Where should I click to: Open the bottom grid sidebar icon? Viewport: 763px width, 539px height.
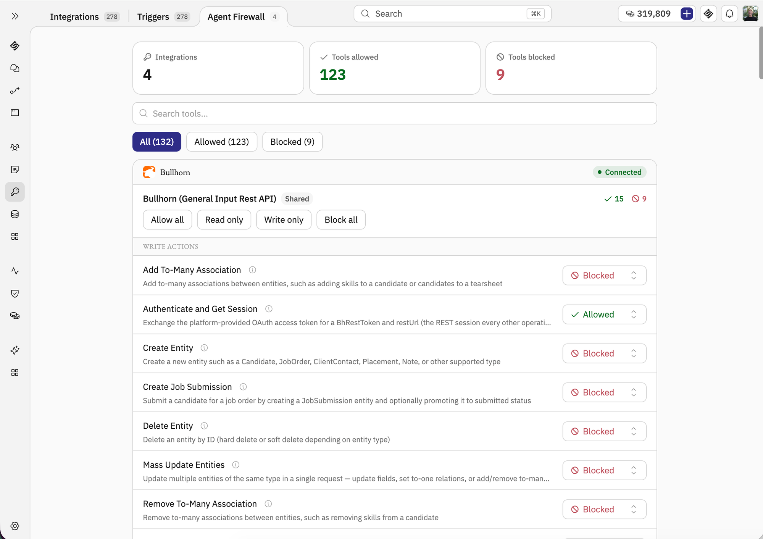click(15, 373)
